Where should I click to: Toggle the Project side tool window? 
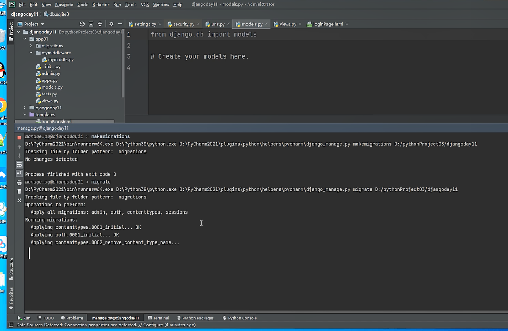point(11,32)
